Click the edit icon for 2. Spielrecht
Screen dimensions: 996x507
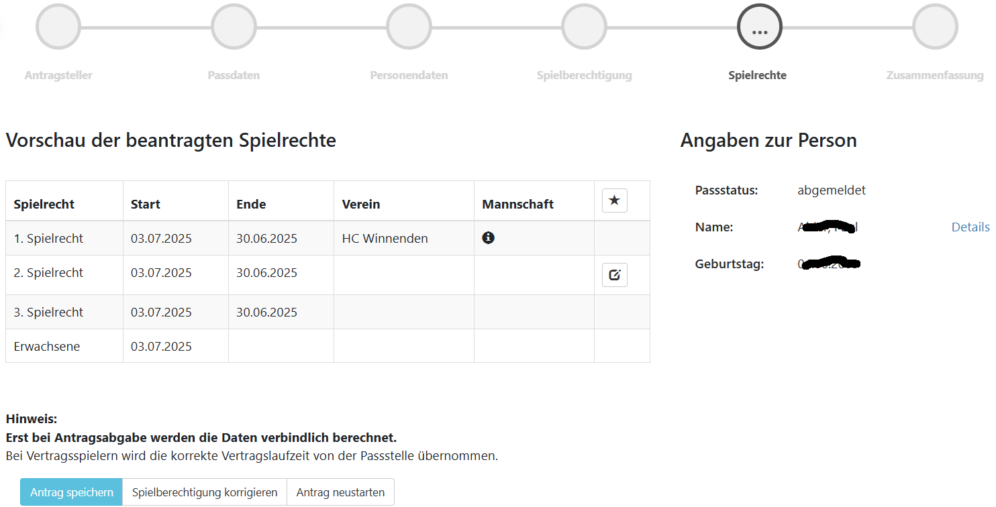point(614,274)
